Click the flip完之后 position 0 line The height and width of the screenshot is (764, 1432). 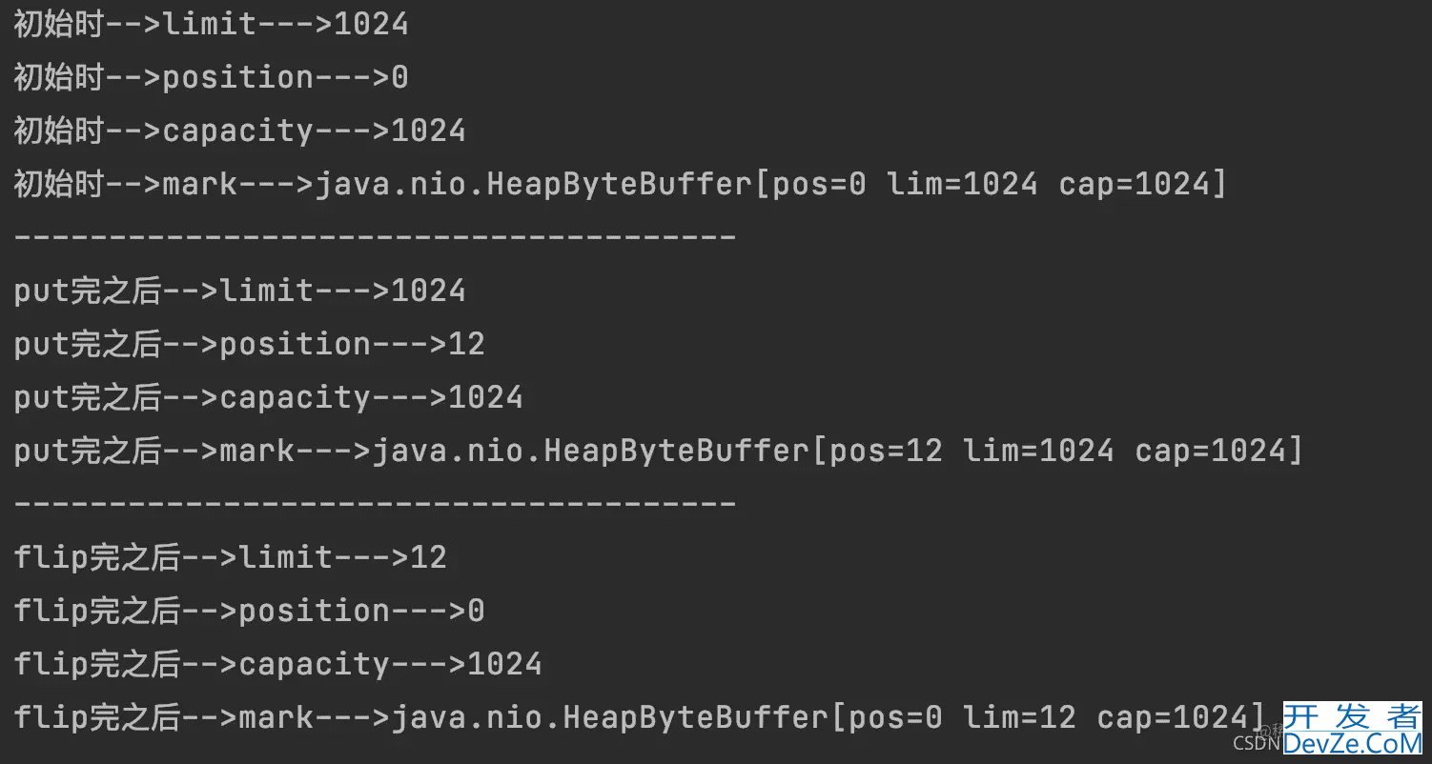click(249, 611)
